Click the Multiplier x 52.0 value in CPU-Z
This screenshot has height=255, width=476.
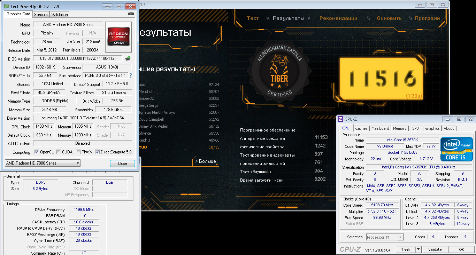(x=382, y=212)
